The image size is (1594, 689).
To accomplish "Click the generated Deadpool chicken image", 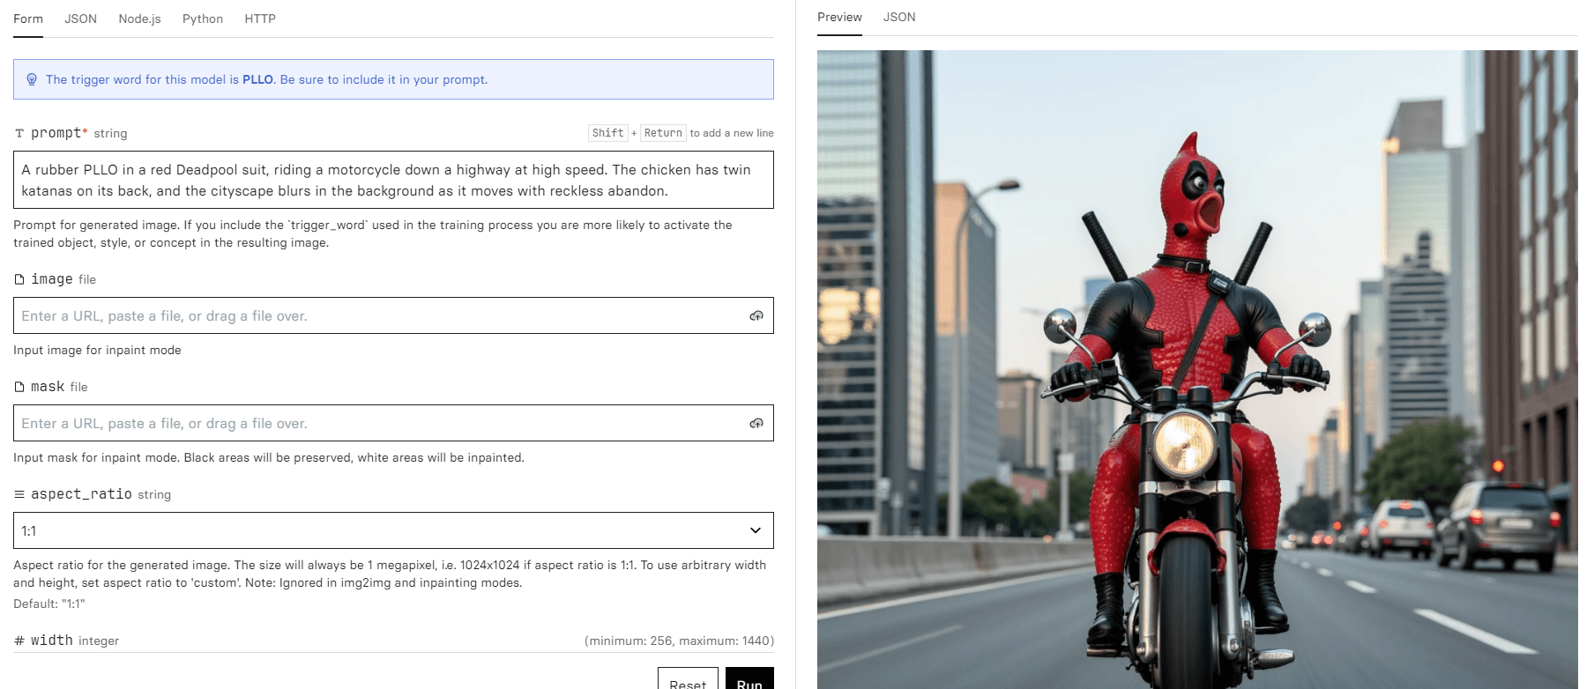I will 1197,369.
